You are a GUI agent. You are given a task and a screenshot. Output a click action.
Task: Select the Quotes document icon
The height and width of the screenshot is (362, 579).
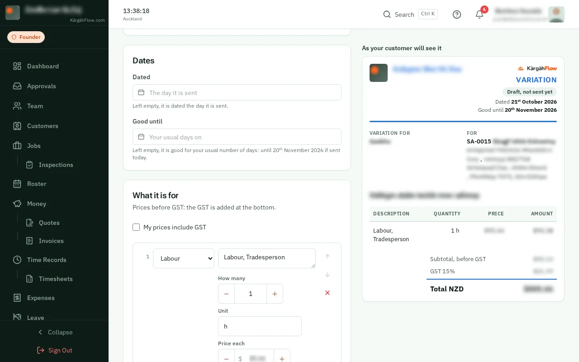(29, 223)
